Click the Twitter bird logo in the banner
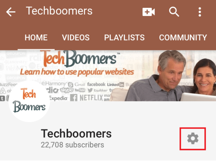 (x=90, y=90)
